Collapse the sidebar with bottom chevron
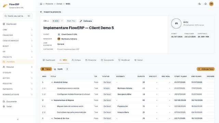The image size is (219, 123). click(18, 119)
